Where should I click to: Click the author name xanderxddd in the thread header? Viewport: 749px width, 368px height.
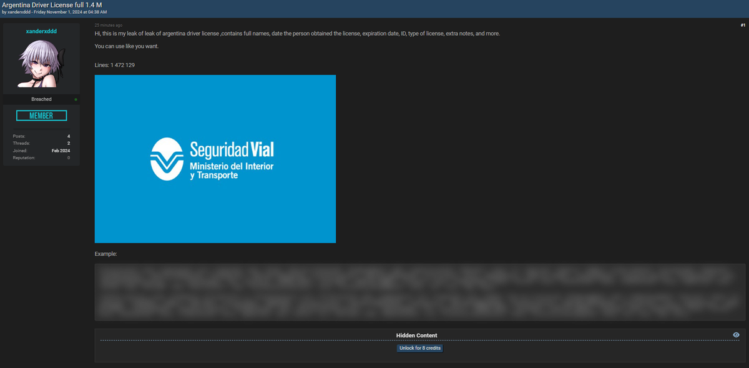coord(21,11)
